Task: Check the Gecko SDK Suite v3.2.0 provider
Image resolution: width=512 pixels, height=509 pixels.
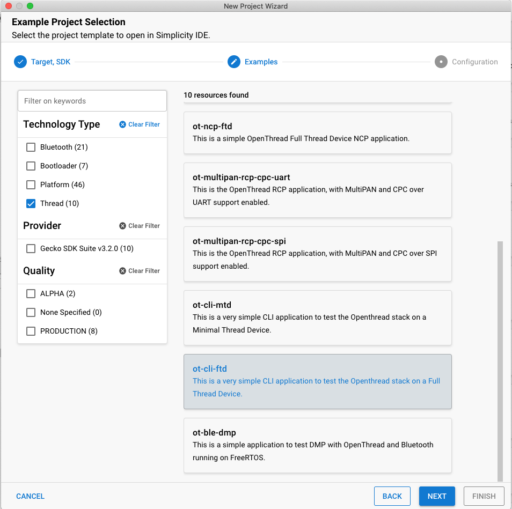Action: pyautogui.click(x=31, y=248)
